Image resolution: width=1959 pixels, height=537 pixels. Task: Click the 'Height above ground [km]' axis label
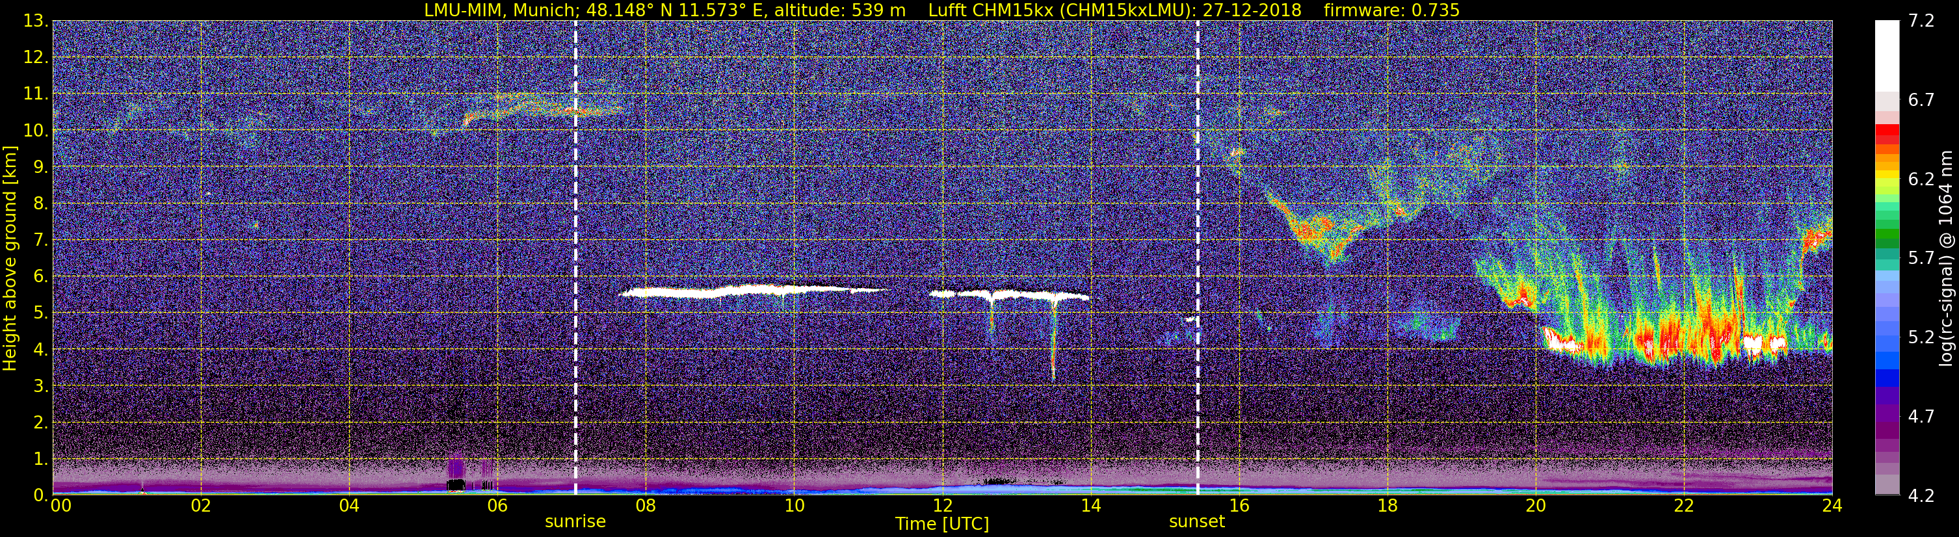[10, 258]
